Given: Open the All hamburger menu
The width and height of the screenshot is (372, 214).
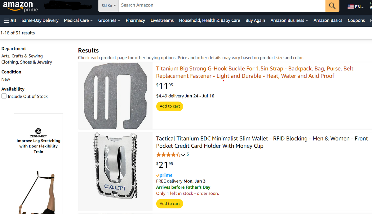Looking at the screenshot, I should [x=10, y=20].
